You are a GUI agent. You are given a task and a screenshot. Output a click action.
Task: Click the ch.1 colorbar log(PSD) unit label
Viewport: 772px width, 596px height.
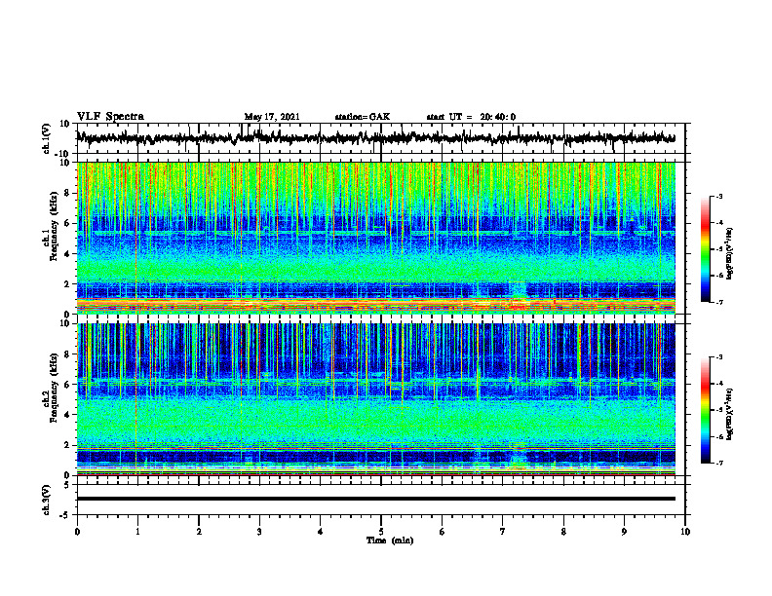(x=729, y=254)
